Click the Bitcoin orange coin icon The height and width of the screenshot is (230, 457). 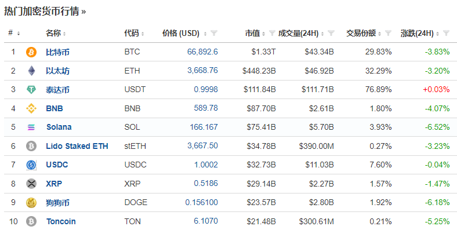31,52
